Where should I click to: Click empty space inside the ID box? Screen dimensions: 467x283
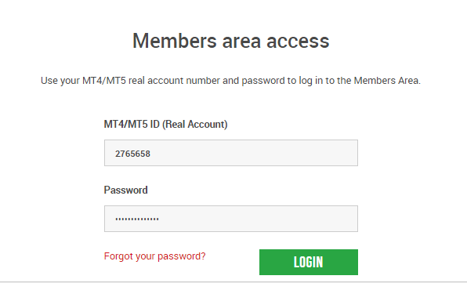[x=253, y=153]
